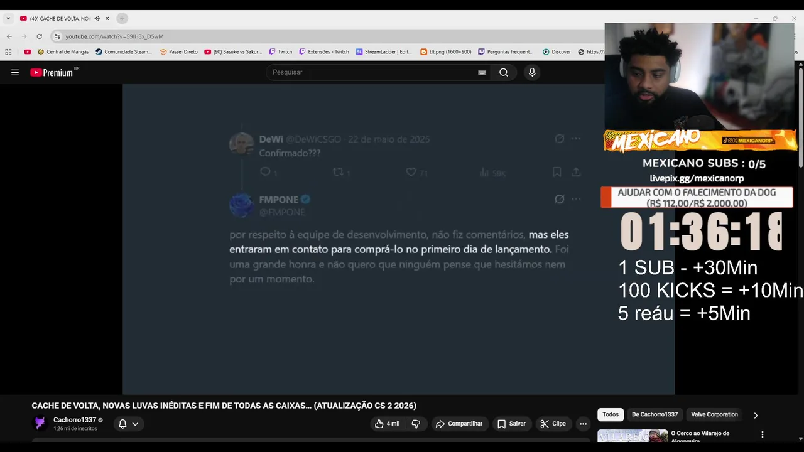Open Extensões - Twitch bookmark
The image size is (804, 452).
[324, 52]
